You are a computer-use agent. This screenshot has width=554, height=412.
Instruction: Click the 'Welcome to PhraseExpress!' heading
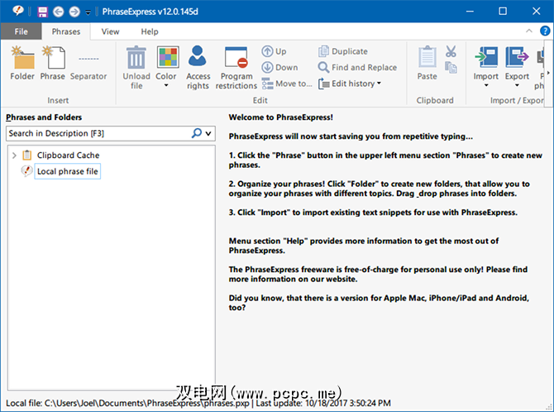point(281,117)
